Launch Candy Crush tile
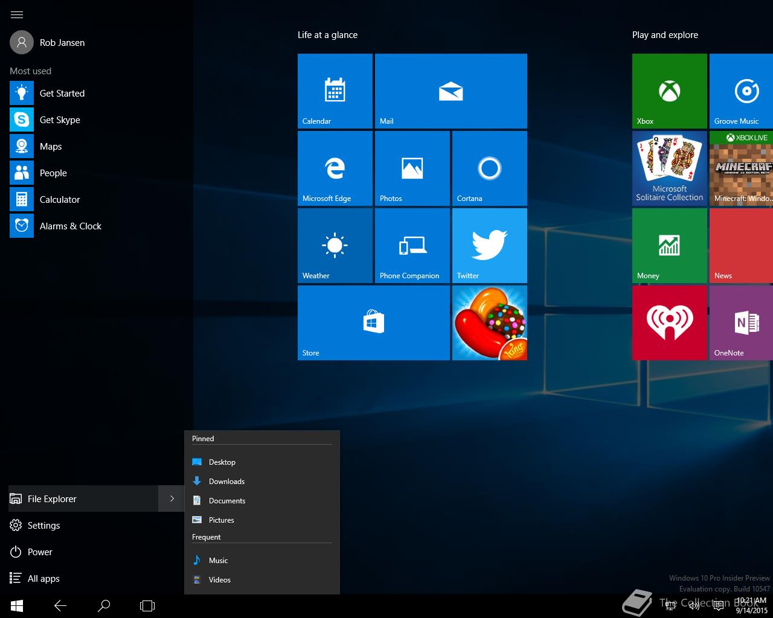This screenshot has width=773, height=618. coord(490,323)
